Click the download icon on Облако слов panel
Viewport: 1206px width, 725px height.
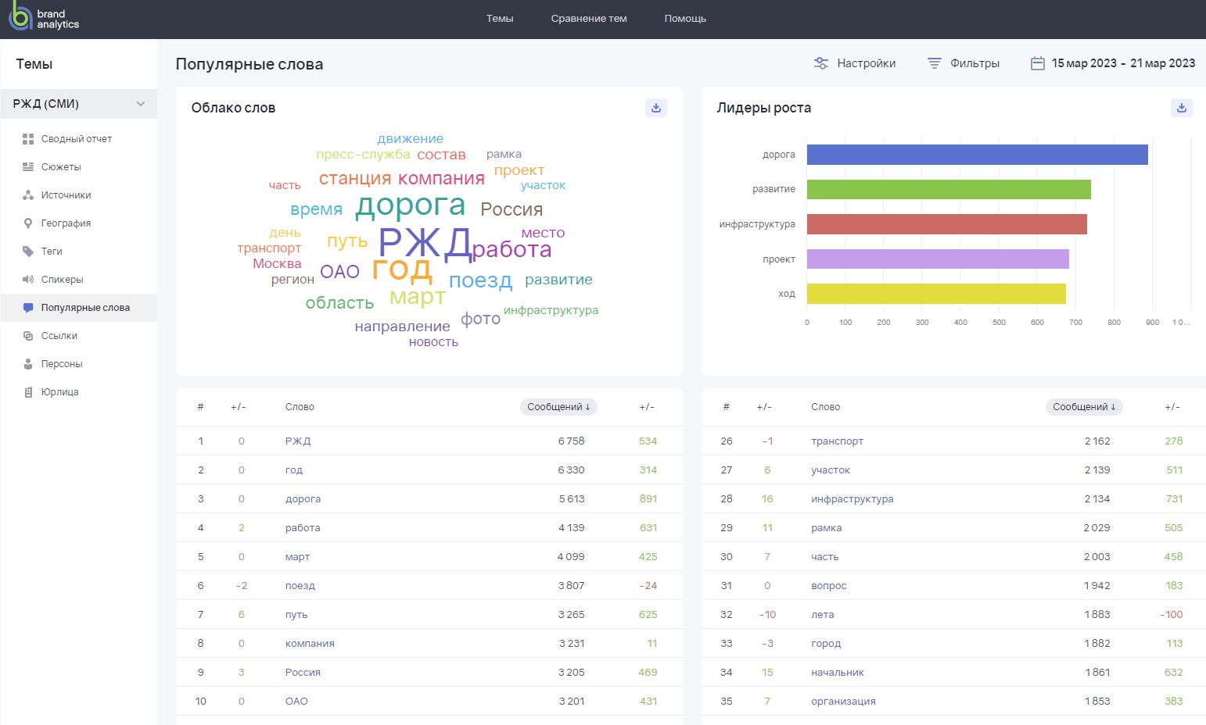655,108
